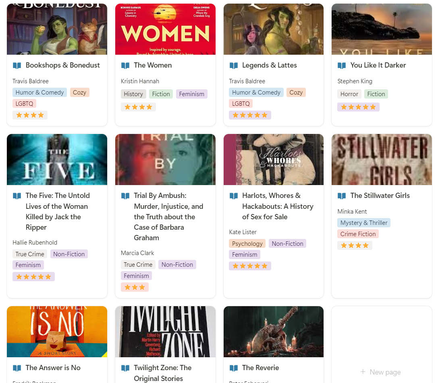This screenshot has height=383, width=438.
Task: Click Feminism tag on Harlots, Whores & Hackabouts
Action: point(245,254)
